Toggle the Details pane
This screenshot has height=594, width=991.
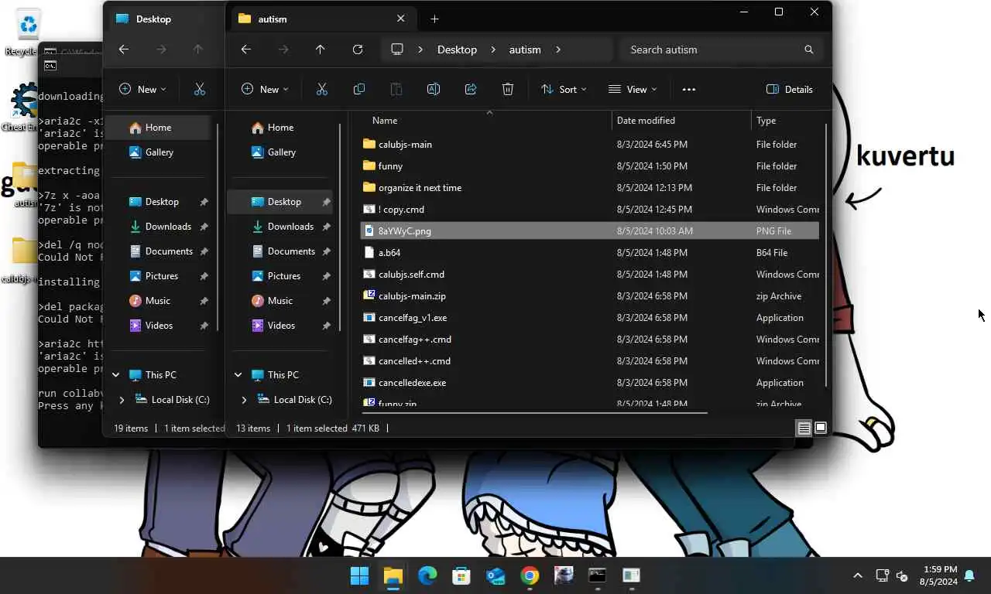point(790,90)
